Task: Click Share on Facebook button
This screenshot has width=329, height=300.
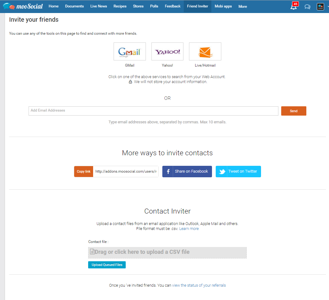Action: click(187, 172)
